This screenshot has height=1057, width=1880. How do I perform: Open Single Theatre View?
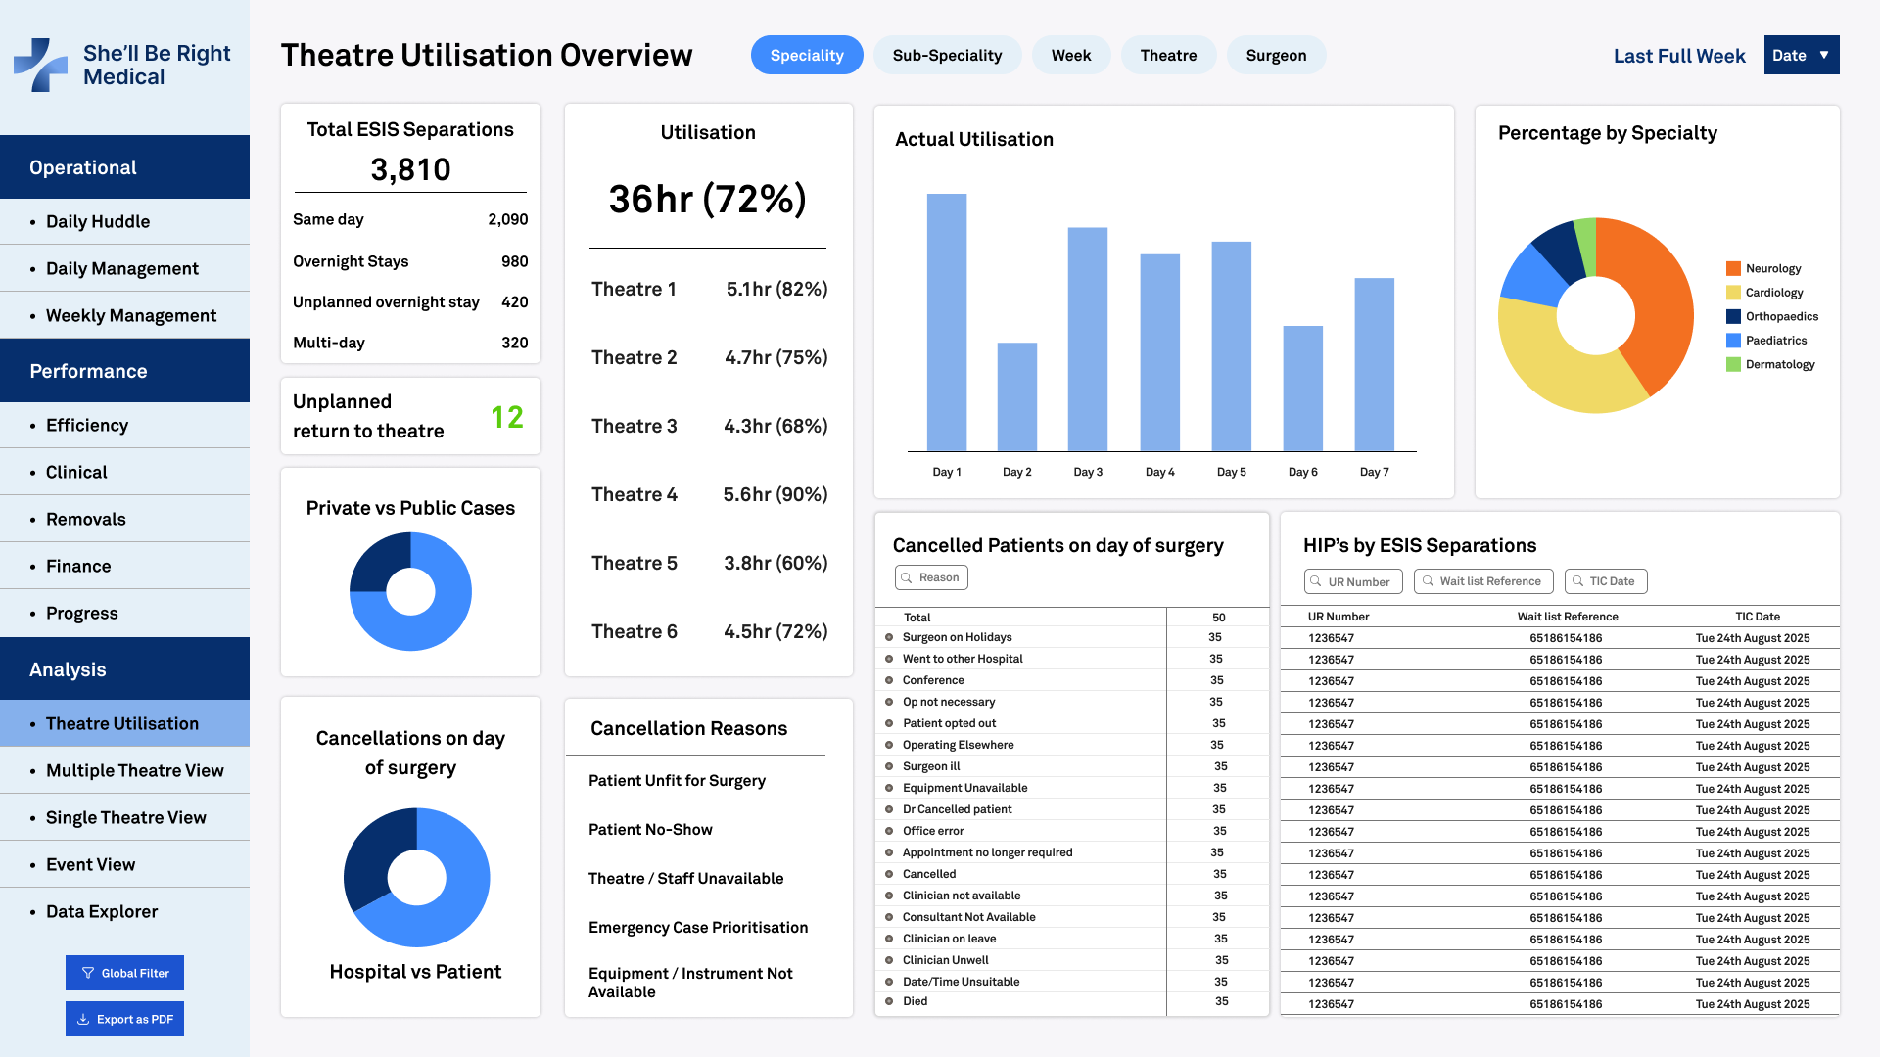click(124, 817)
